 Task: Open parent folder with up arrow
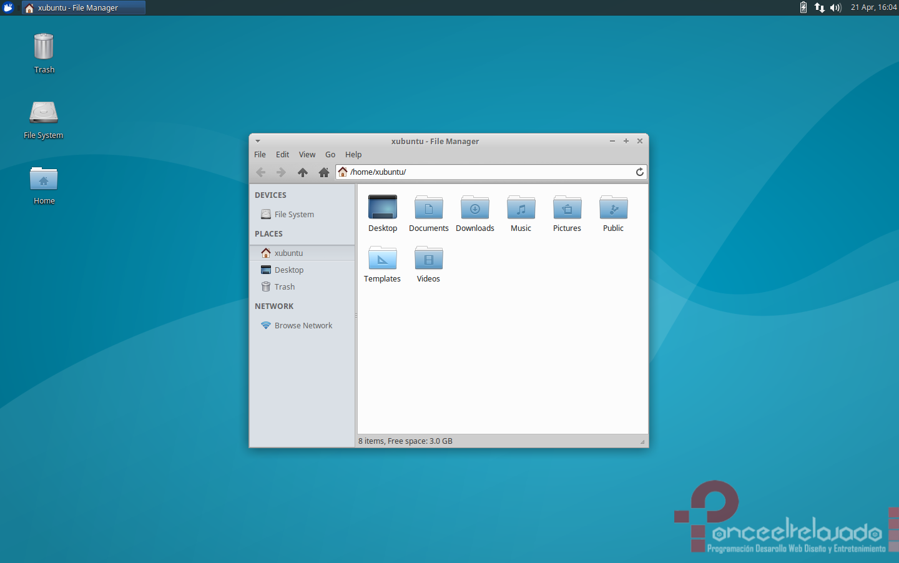pos(303,172)
